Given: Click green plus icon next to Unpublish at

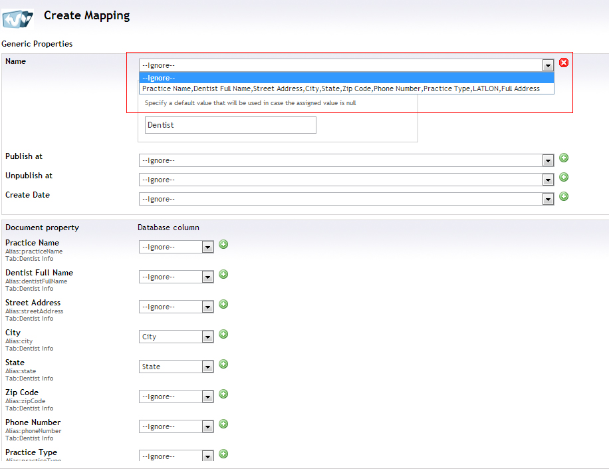Looking at the screenshot, I should (x=564, y=177).
